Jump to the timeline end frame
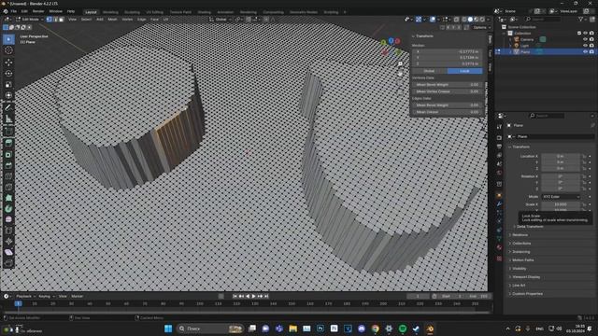This screenshot has width=598, height=336. coord(266,296)
